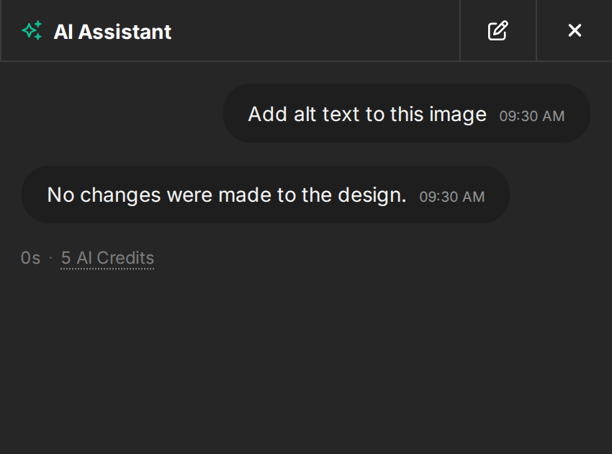This screenshot has width=612, height=454.
Task: Click the 09:30 AM timestamp on the user message
Action: tap(532, 116)
